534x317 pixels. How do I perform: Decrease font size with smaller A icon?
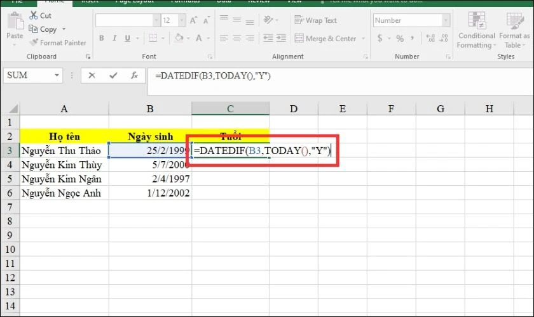point(207,20)
